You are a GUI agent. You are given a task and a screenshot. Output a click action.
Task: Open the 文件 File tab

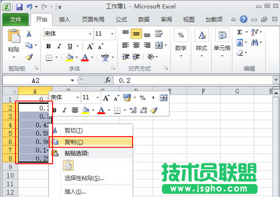tap(16, 19)
